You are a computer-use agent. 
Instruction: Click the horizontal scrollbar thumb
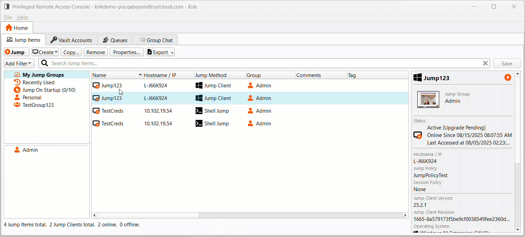pos(148,215)
